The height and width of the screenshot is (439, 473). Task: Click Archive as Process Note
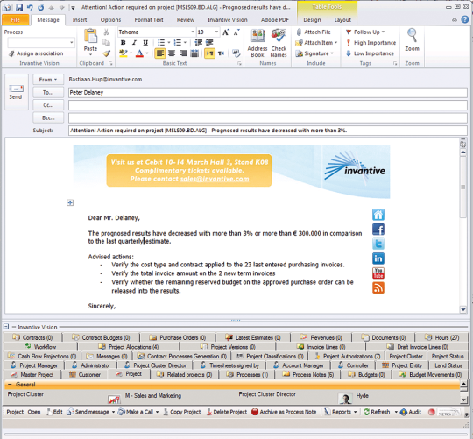[284, 412]
